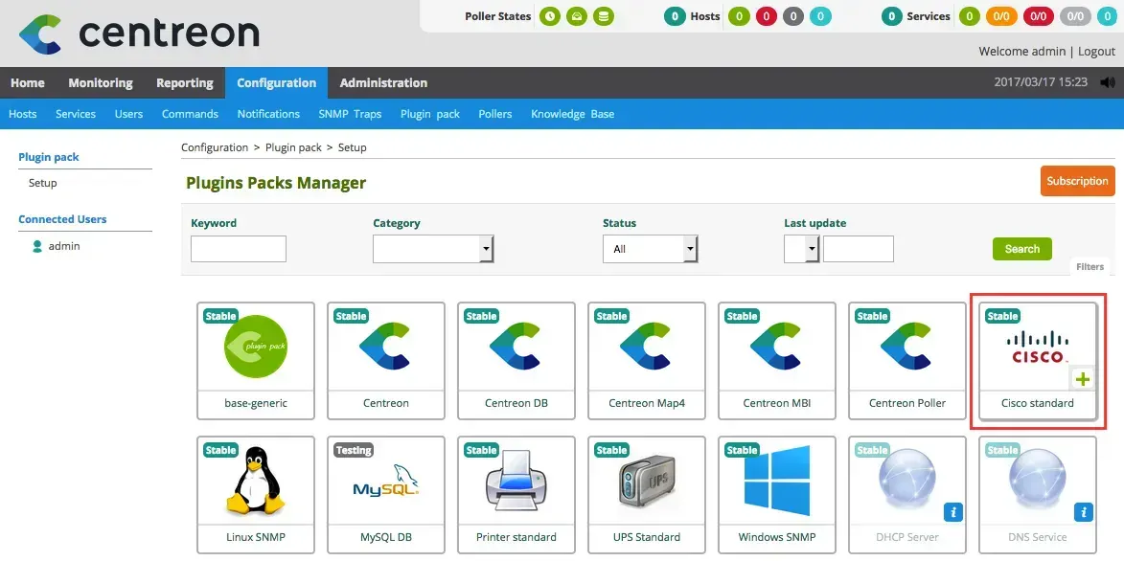Open the Last update operator dropdown

tap(801, 249)
